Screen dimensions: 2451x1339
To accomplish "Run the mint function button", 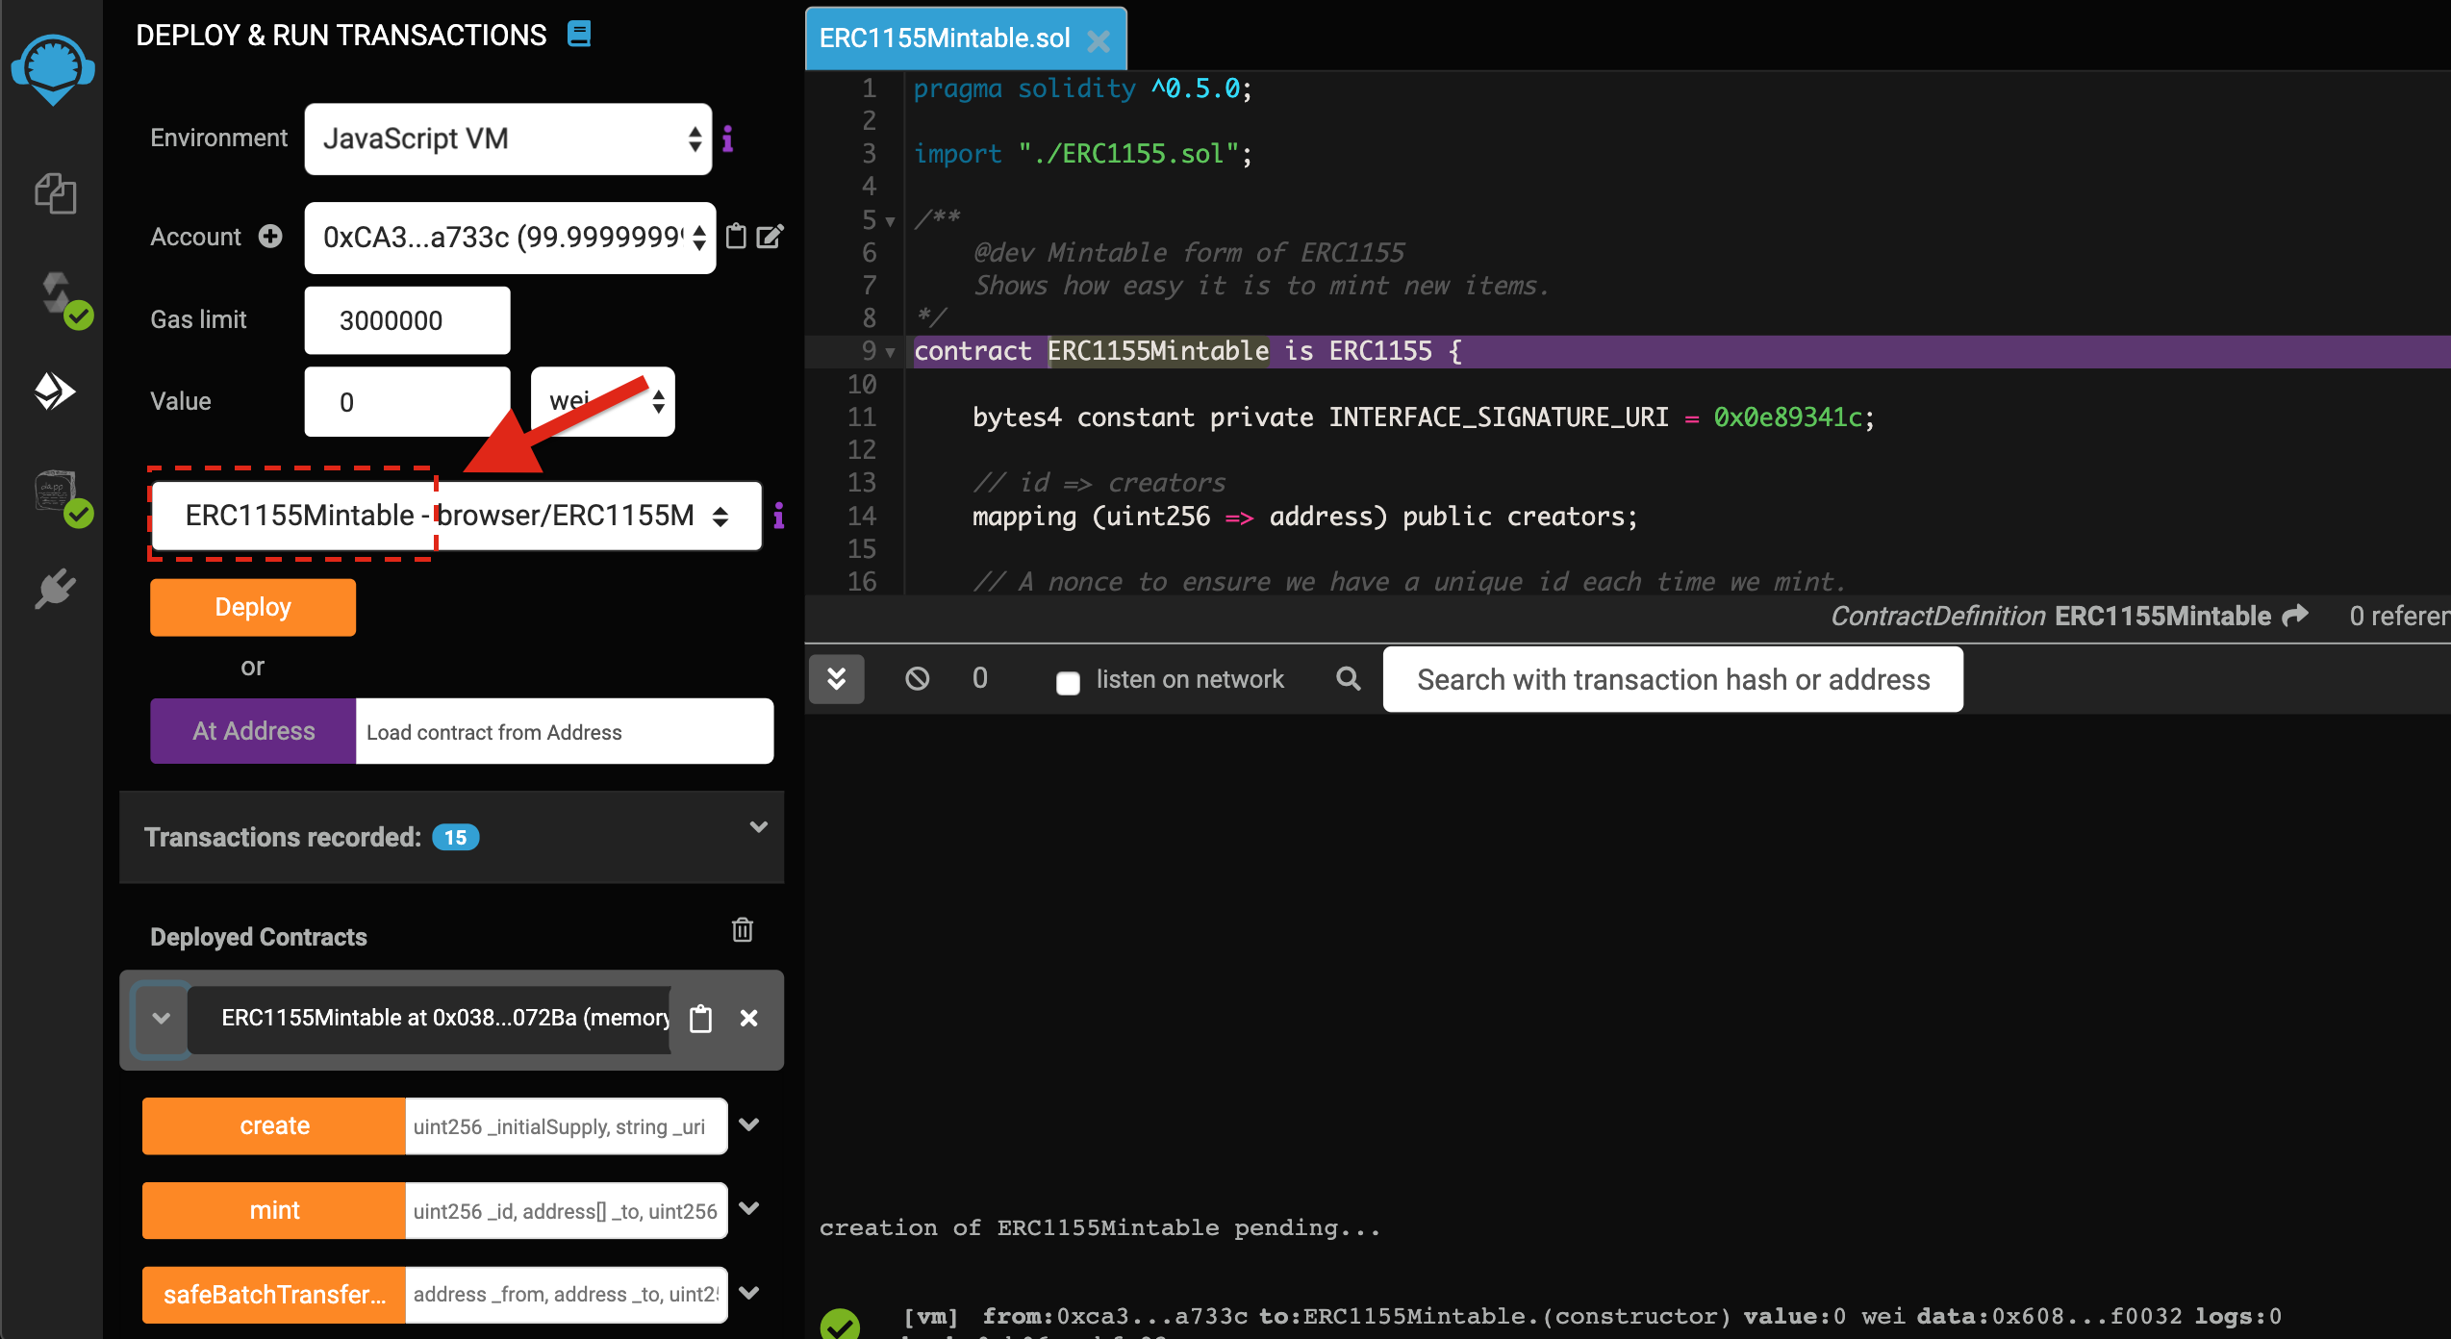I will 274,1210.
